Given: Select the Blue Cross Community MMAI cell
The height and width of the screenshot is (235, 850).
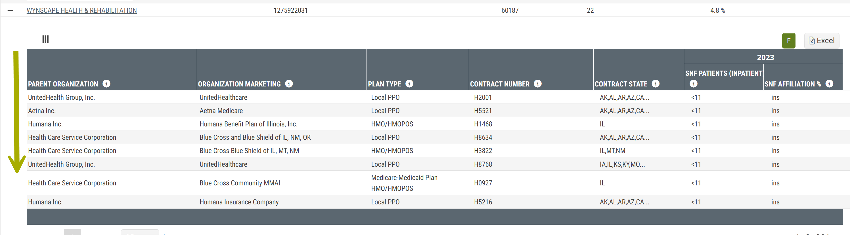Looking at the screenshot, I should pos(240,183).
